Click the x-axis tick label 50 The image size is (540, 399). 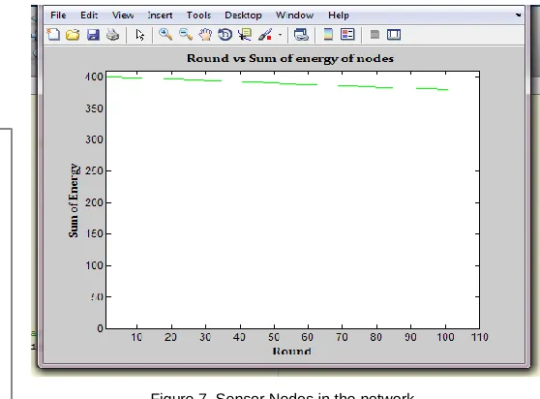(274, 337)
